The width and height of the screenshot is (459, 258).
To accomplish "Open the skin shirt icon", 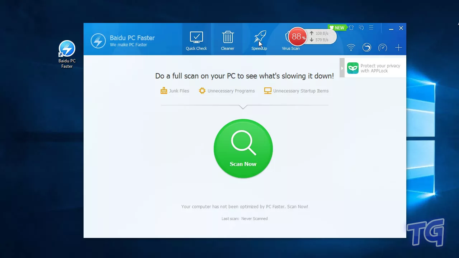I will point(351,28).
